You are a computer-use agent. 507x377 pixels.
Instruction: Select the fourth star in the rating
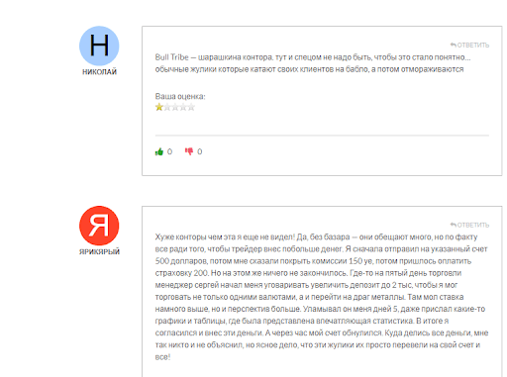click(x=183, y=107)
